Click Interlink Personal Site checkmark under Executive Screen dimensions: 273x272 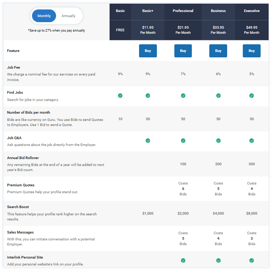[x=252, y=260]
